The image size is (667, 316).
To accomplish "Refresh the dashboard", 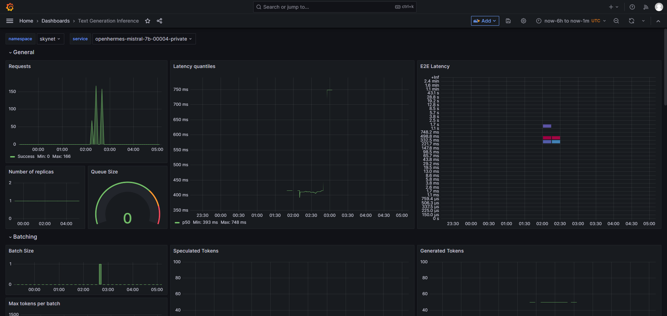I will coord(632,21).
